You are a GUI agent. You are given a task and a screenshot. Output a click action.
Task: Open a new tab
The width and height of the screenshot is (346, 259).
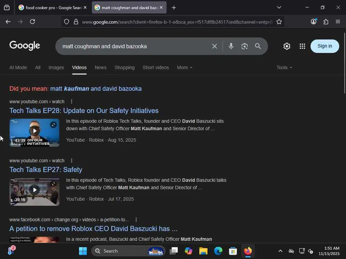[x=174, y=8]
